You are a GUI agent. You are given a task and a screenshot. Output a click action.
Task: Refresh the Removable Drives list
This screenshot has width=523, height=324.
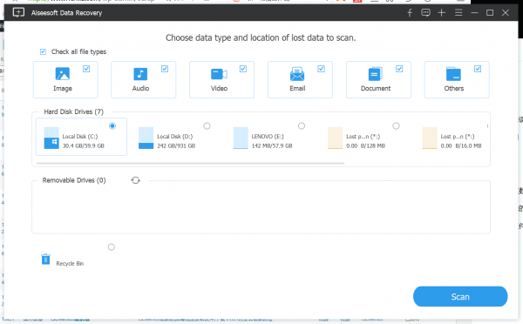coord(135,180)
